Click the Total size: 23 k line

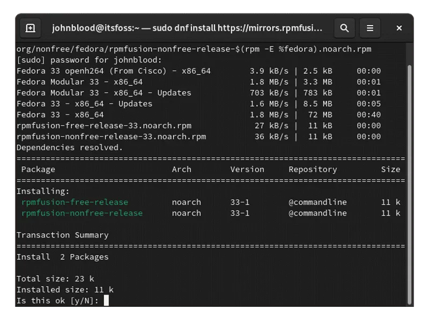tap(55, 278)
